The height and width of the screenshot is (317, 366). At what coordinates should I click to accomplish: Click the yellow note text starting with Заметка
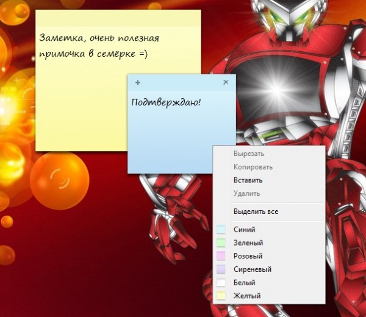click(x=99, y=46)
